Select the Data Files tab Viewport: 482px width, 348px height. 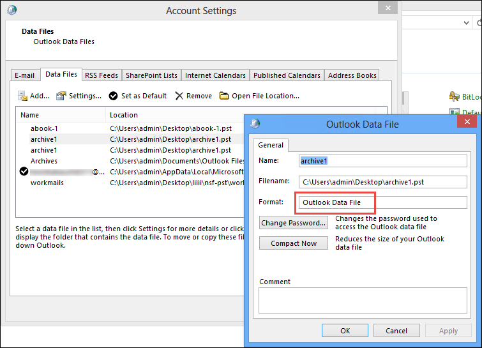pos(61,74)
